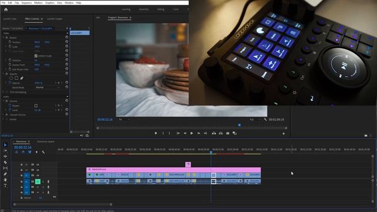Reset the Rotation parameter
This screenshot has height=212, width=377.
point(67,60)
